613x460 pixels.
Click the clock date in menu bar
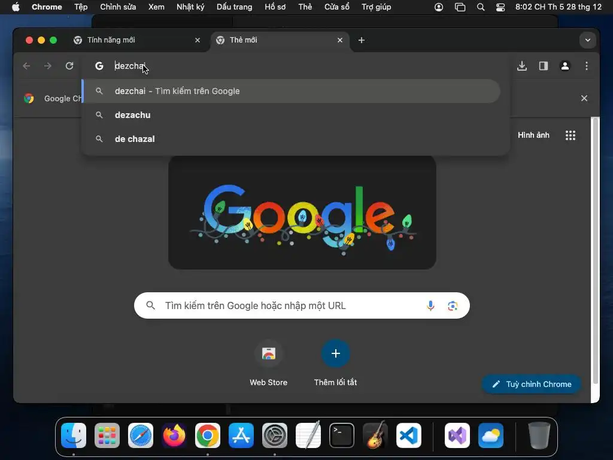[559, 7]
